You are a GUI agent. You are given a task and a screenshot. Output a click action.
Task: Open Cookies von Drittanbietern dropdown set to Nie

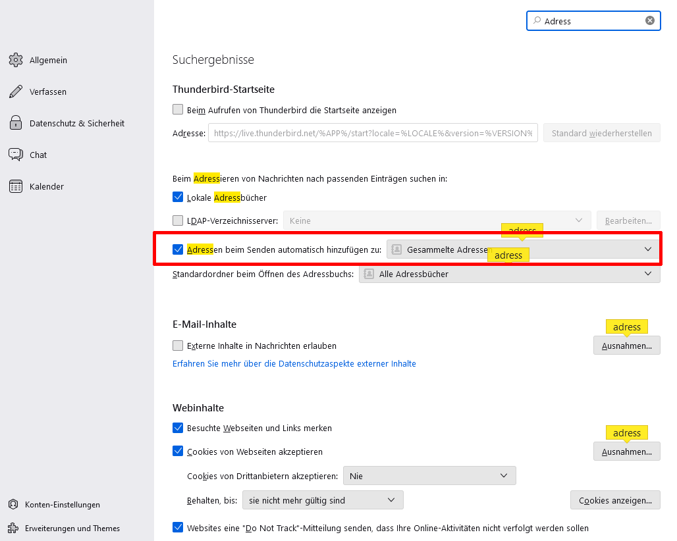pos(429,476)
